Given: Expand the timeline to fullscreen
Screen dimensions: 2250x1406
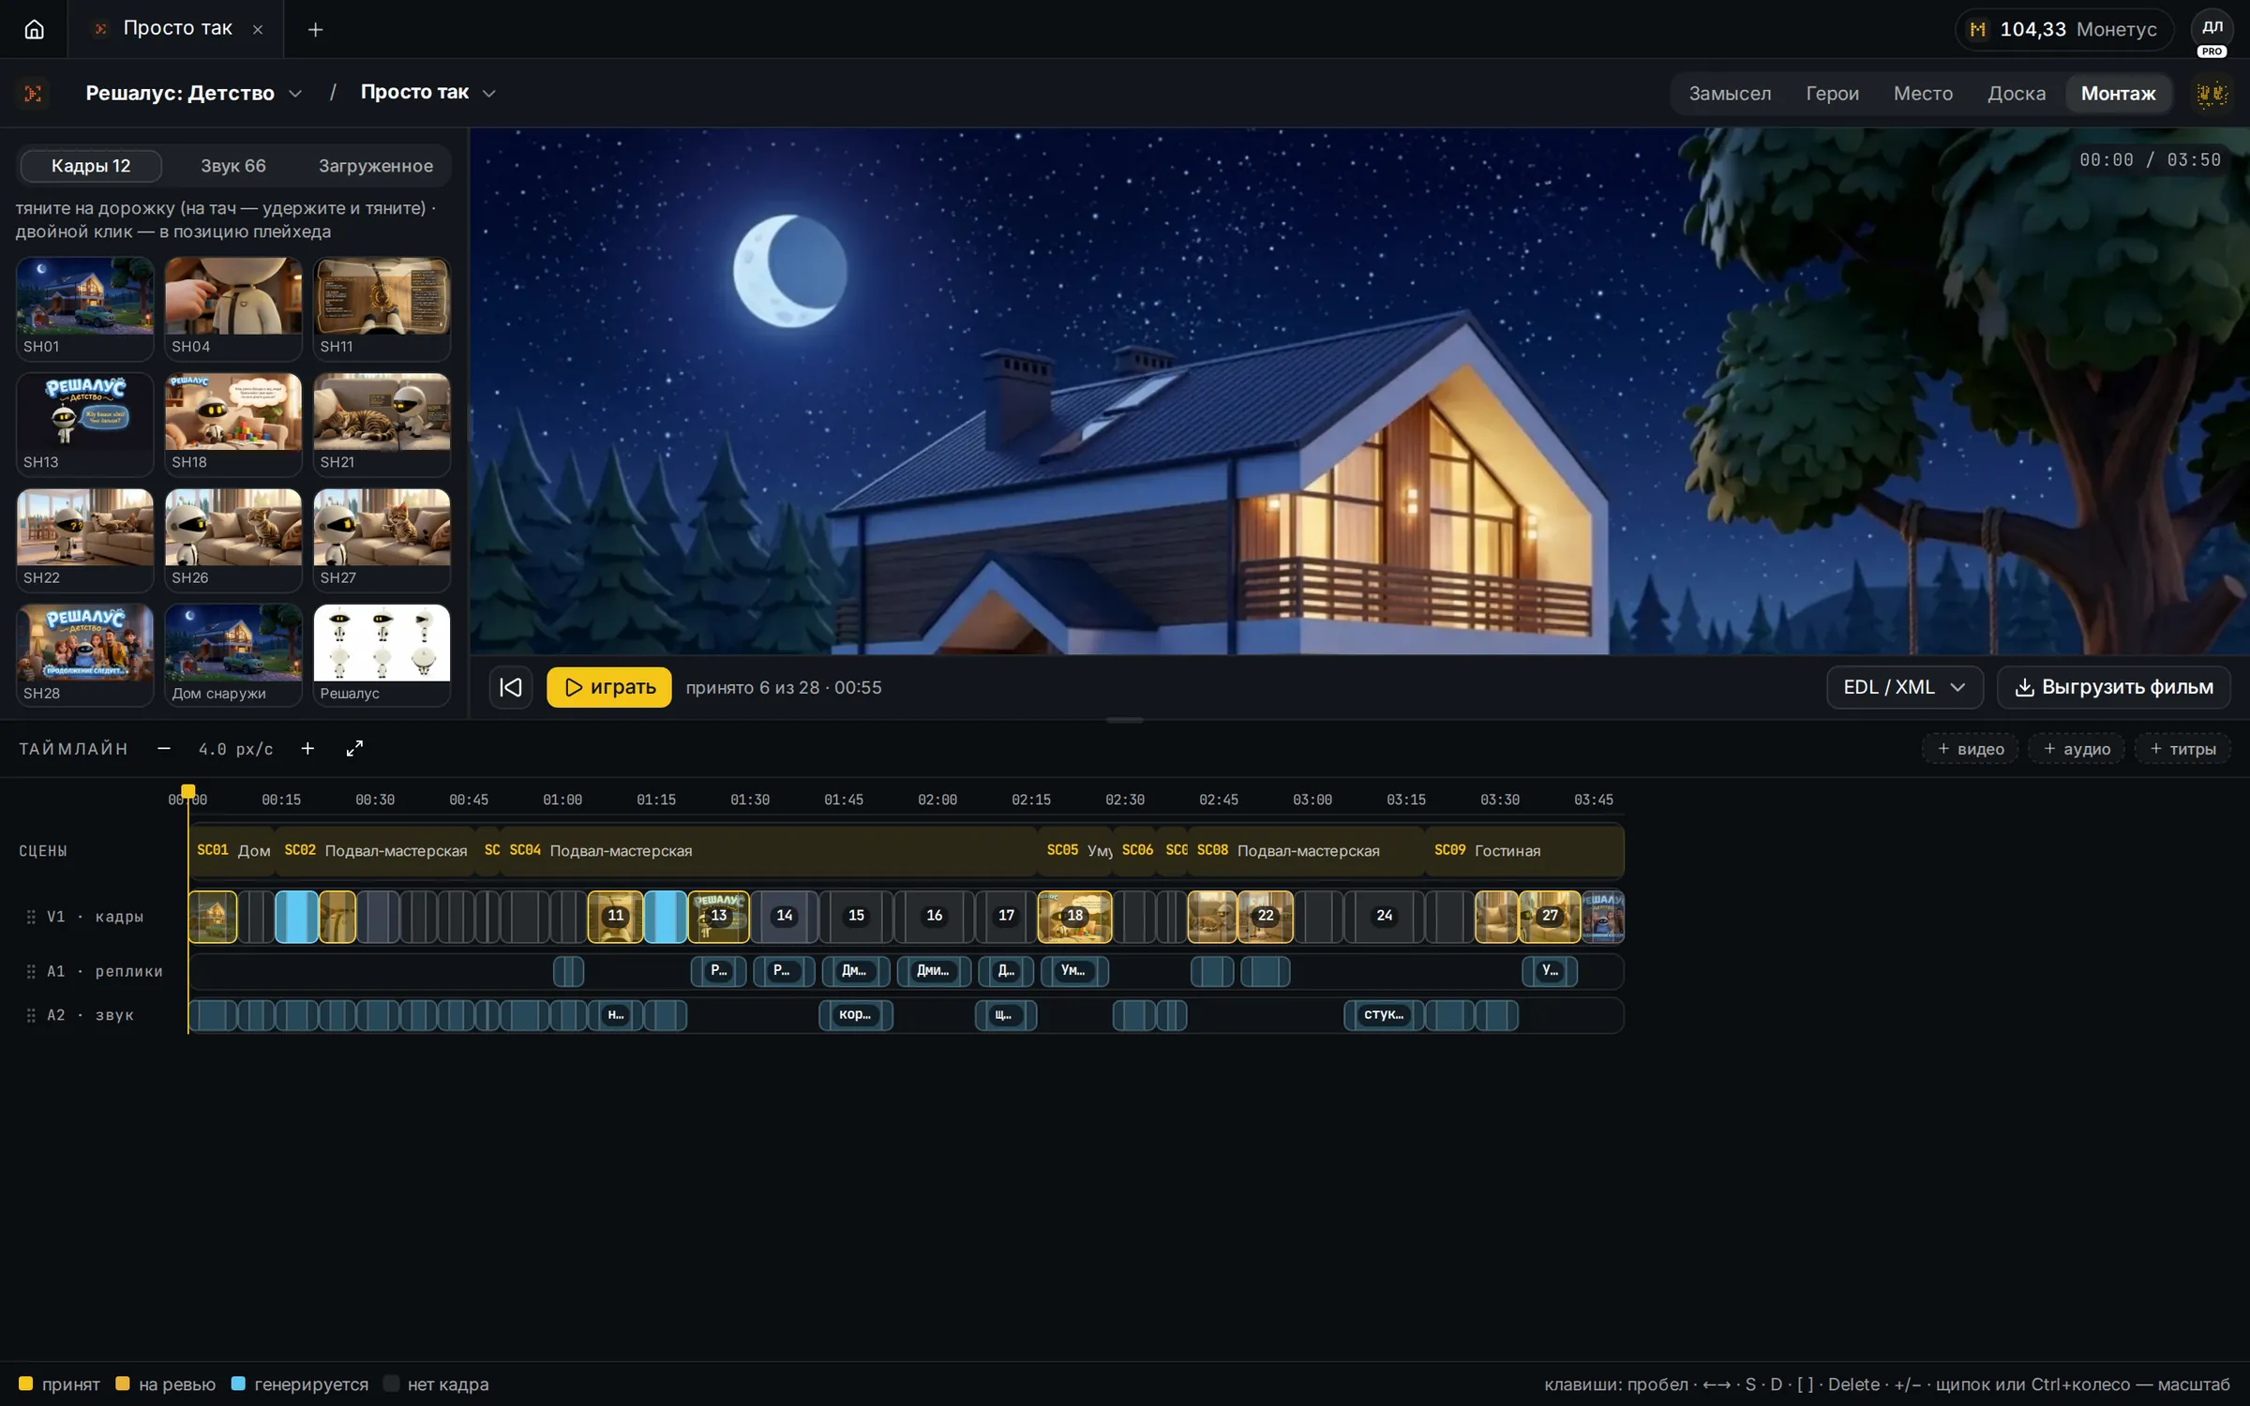Looking at the screenshot, I should [x=354, y=748].
